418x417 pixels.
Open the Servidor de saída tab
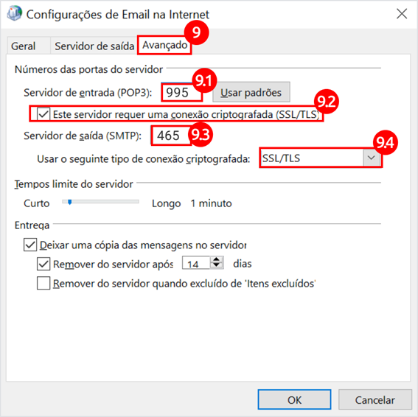[x=94, y=46]
